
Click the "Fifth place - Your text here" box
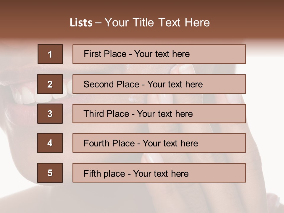(159, 173)
